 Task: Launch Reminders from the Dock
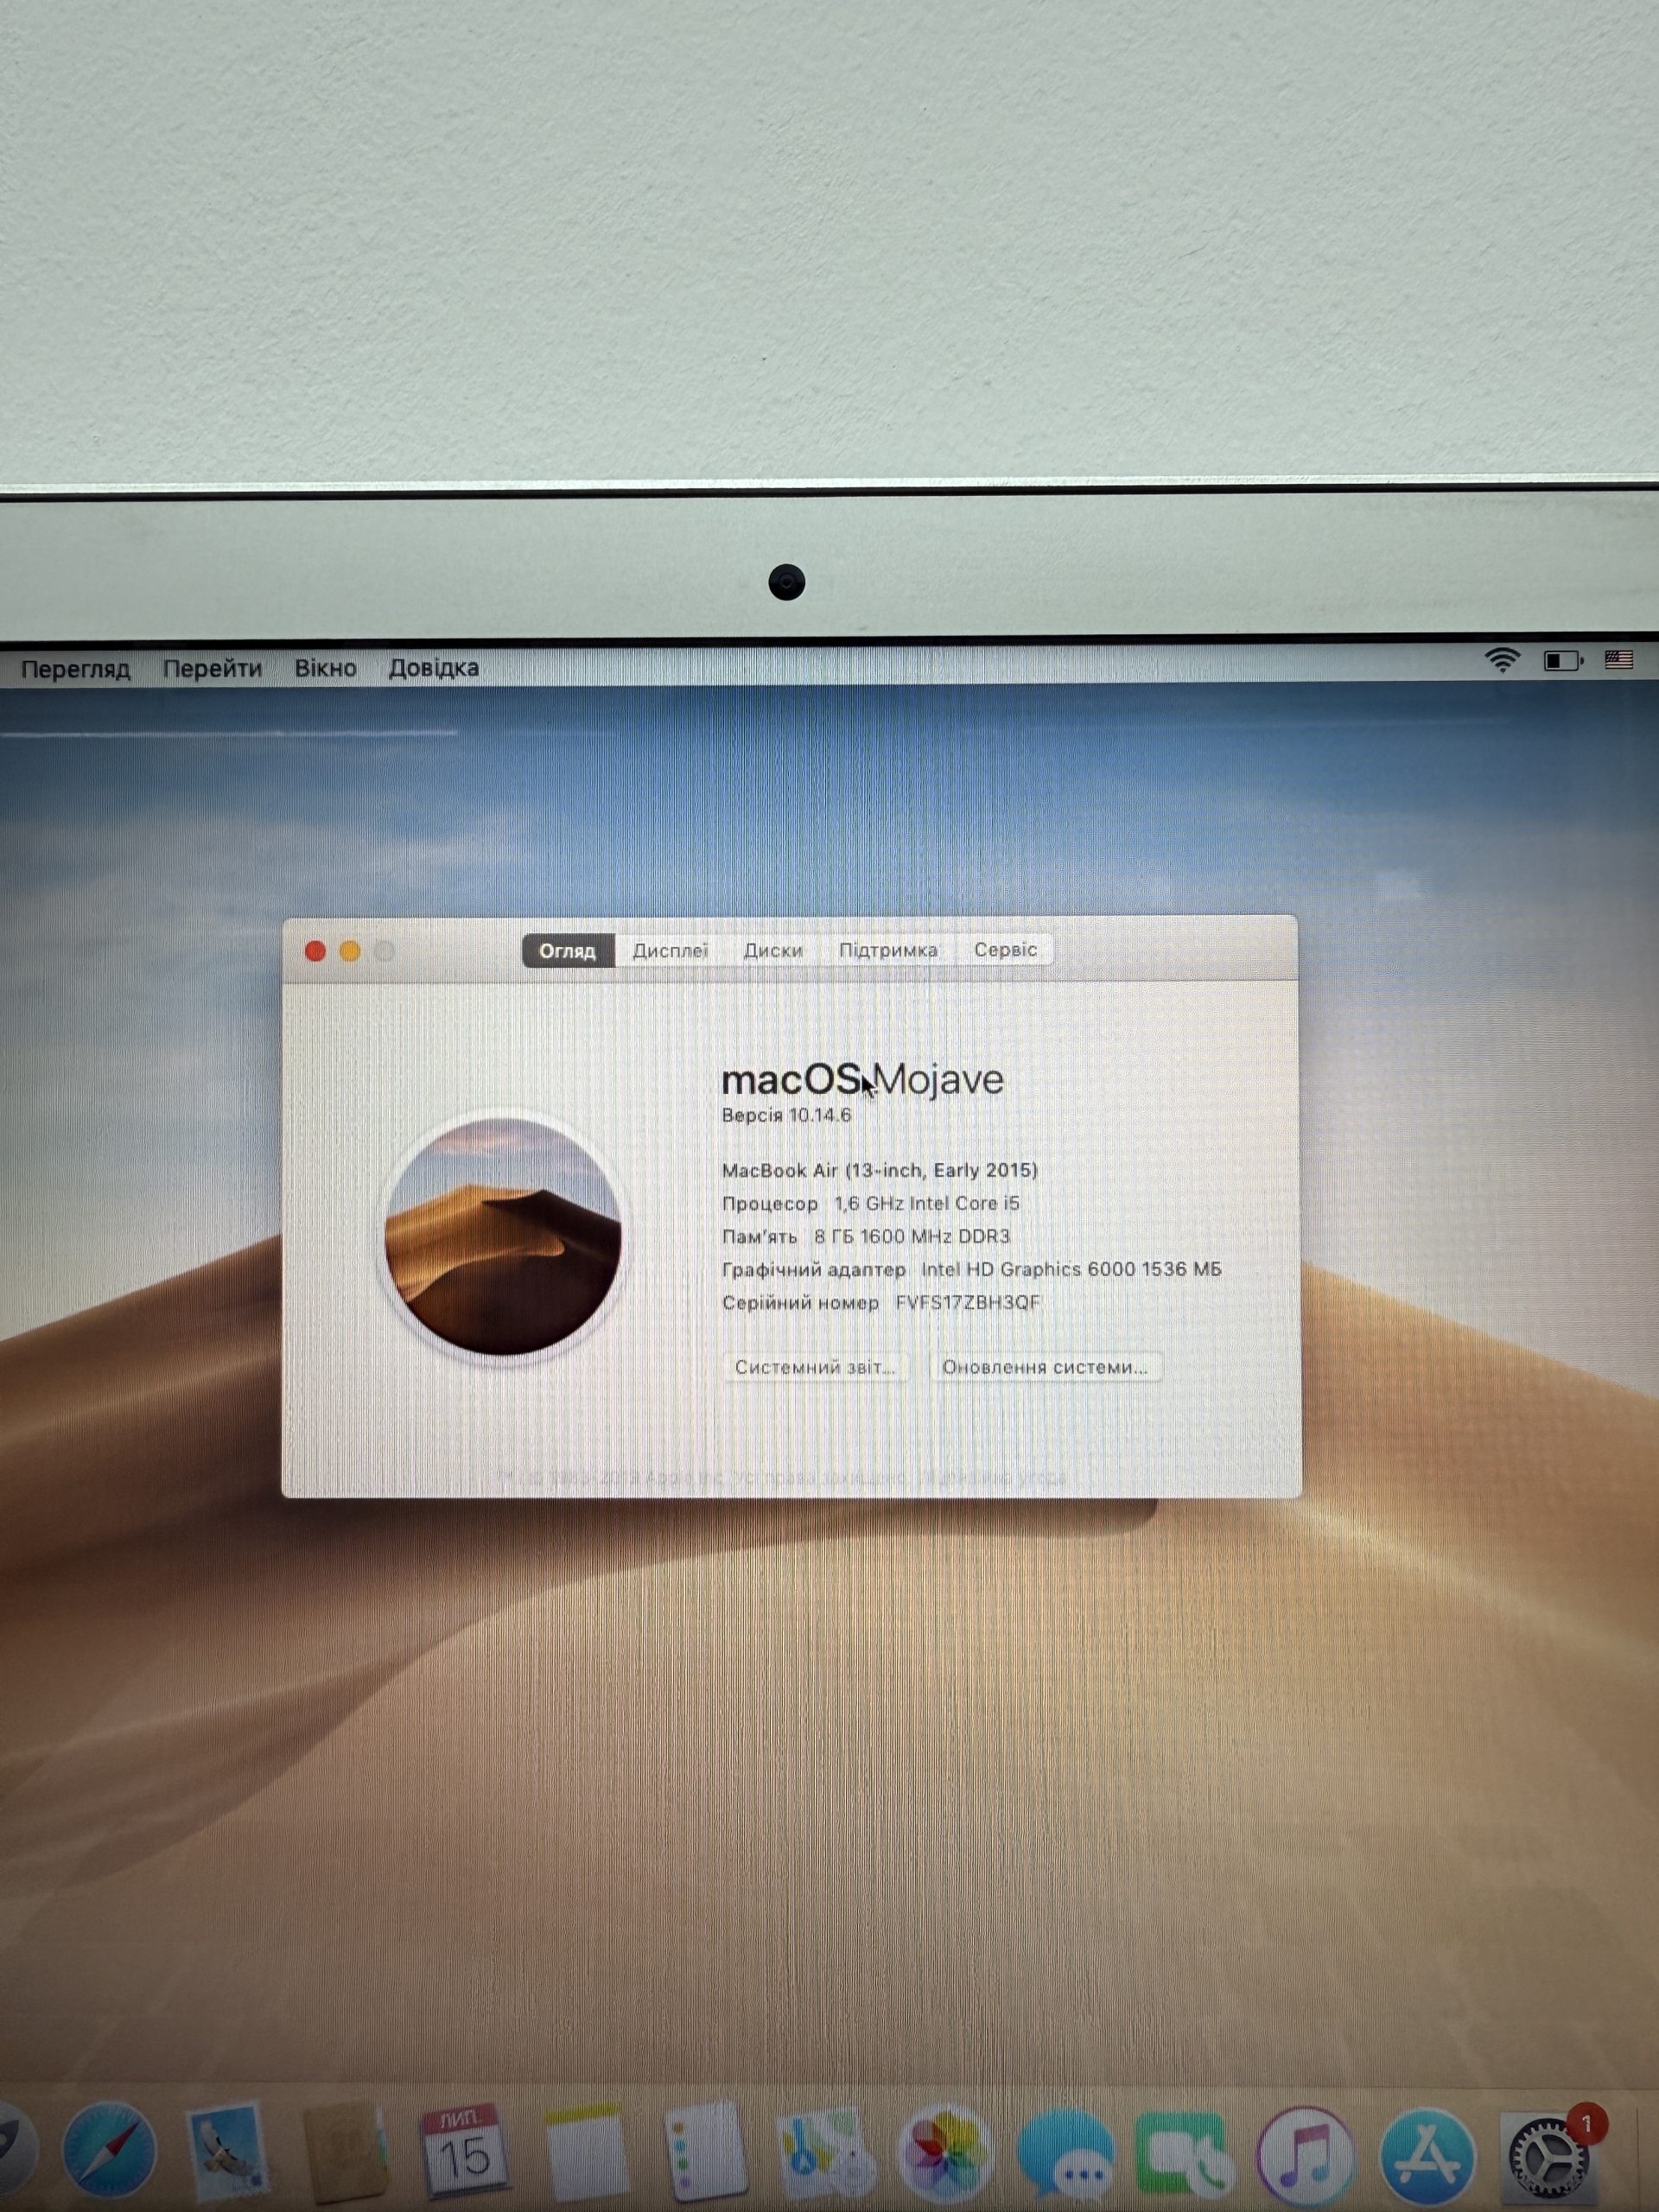point(705,2152)
